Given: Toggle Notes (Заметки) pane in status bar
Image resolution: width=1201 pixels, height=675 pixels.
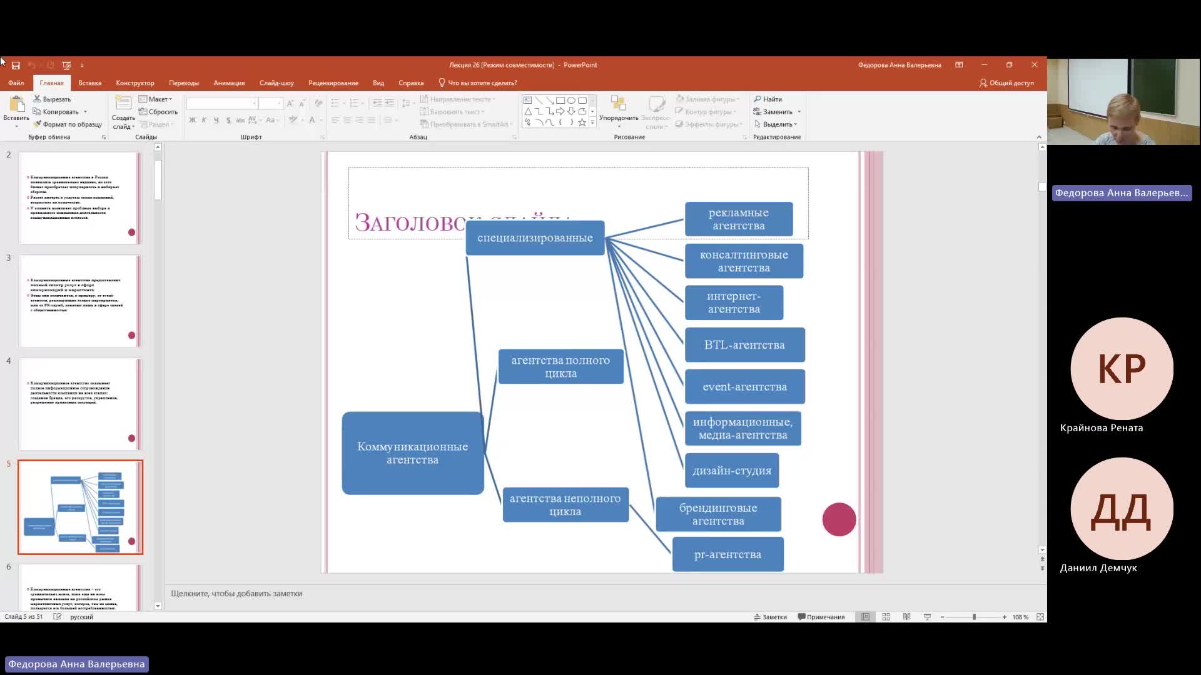Looking at the screenshot, I should [770, 617].
